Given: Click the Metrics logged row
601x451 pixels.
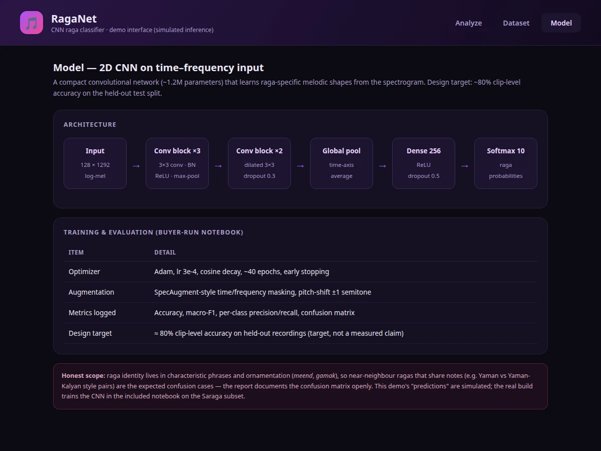Looking at the screenshot, I should [300, 313].
